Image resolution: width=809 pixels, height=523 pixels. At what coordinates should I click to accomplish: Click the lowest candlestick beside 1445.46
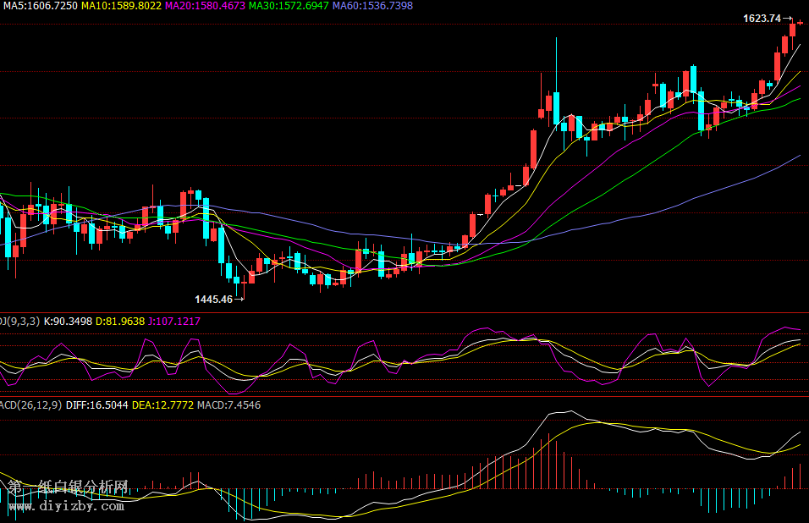[245, 288]
